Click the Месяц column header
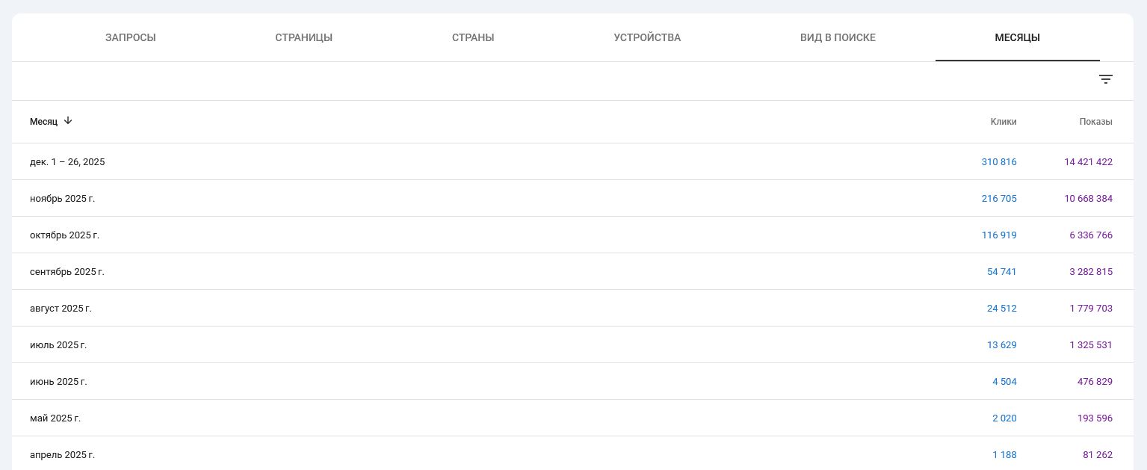The image size is (1147, 470). pos(43,122)
